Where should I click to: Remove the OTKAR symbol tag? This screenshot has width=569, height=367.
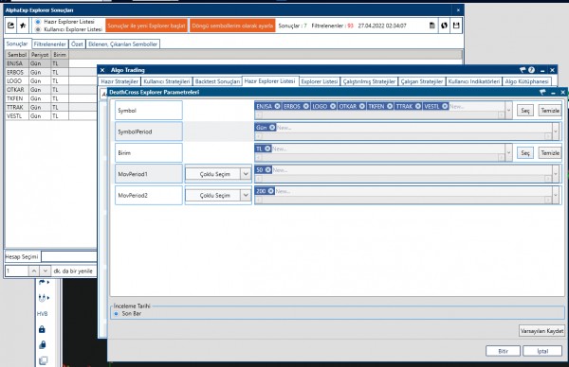pyautogui.click(x=362, y=106)
